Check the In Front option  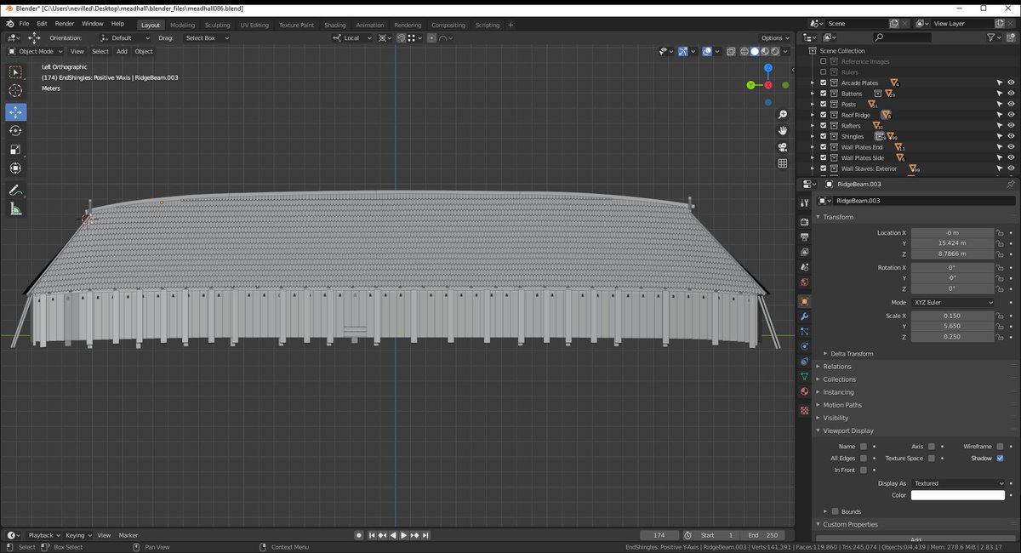(x=864, y=470)
